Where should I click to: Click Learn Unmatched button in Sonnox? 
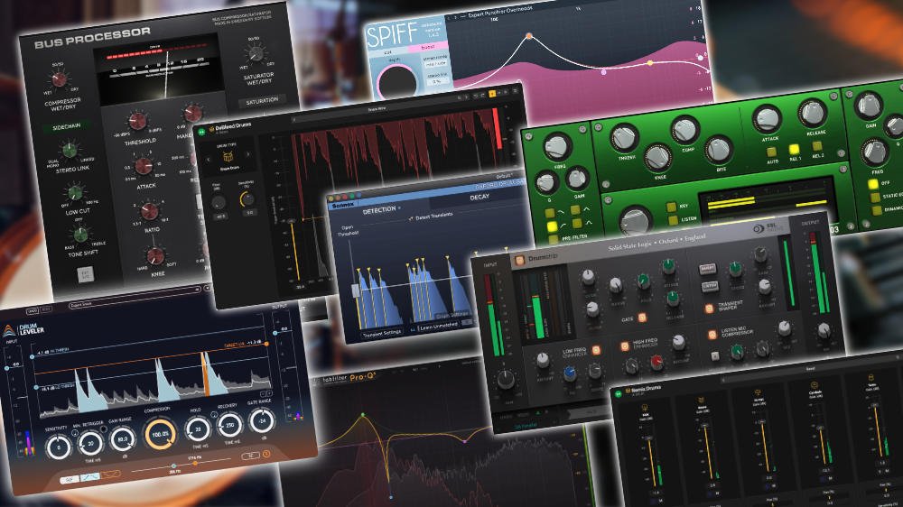439,327
